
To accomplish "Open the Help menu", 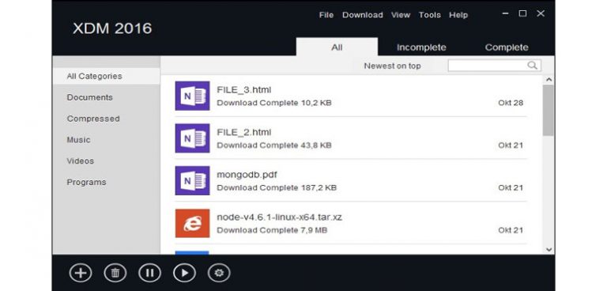I will pos(458,15).
